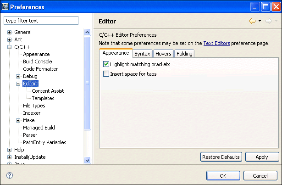The image size is (282, 185).
Task: Click the filter text input field
Action: 41,21
